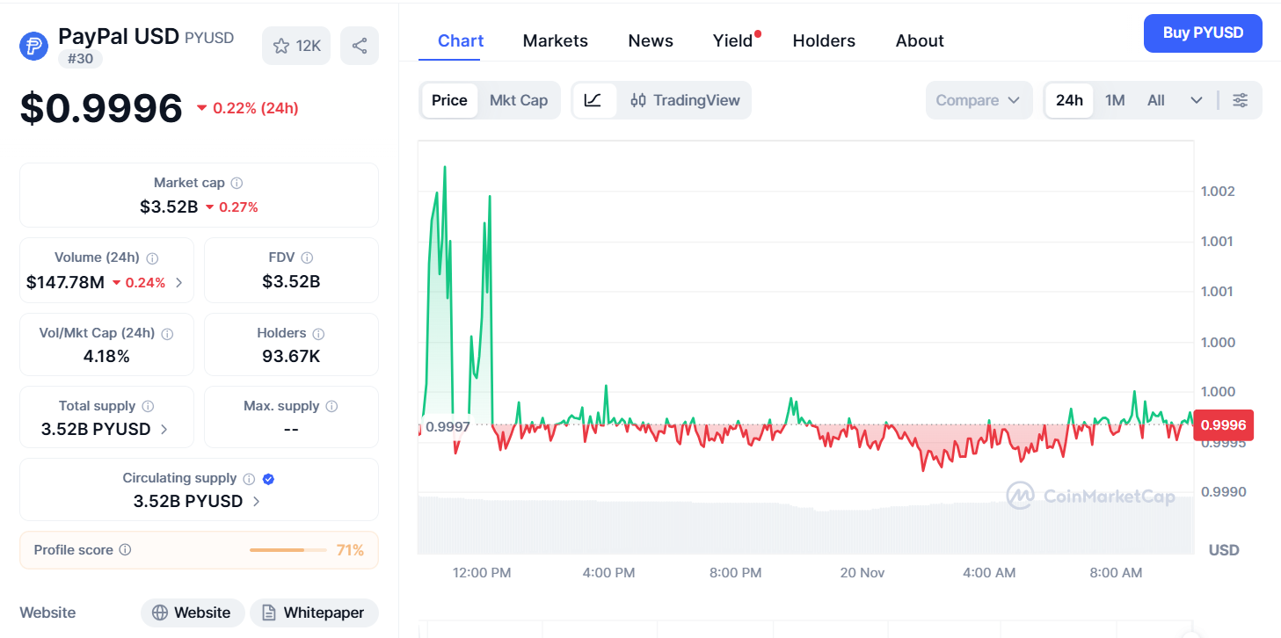This screenshot has width=1281, height=638.
Task: Open the Markets tab
Action: coord(555,40)
